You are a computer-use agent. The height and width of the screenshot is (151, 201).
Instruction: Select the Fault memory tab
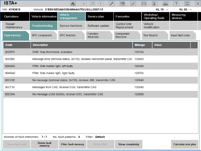[16, 35]
